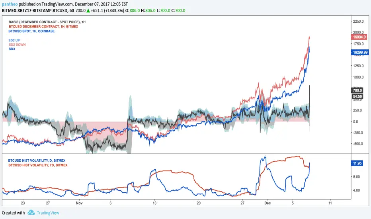Click the Nov date axis label

[x=79, y=203]
